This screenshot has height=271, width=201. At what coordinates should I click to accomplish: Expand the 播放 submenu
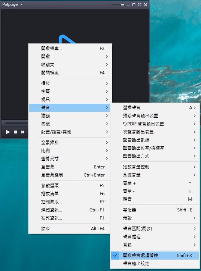(x=70, y=83)
